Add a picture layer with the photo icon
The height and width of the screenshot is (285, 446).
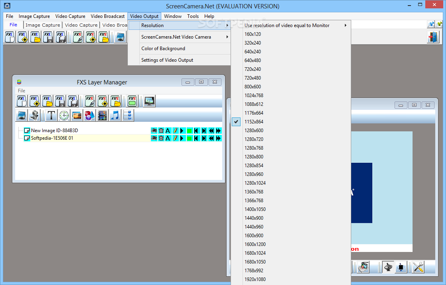(77, 115)
